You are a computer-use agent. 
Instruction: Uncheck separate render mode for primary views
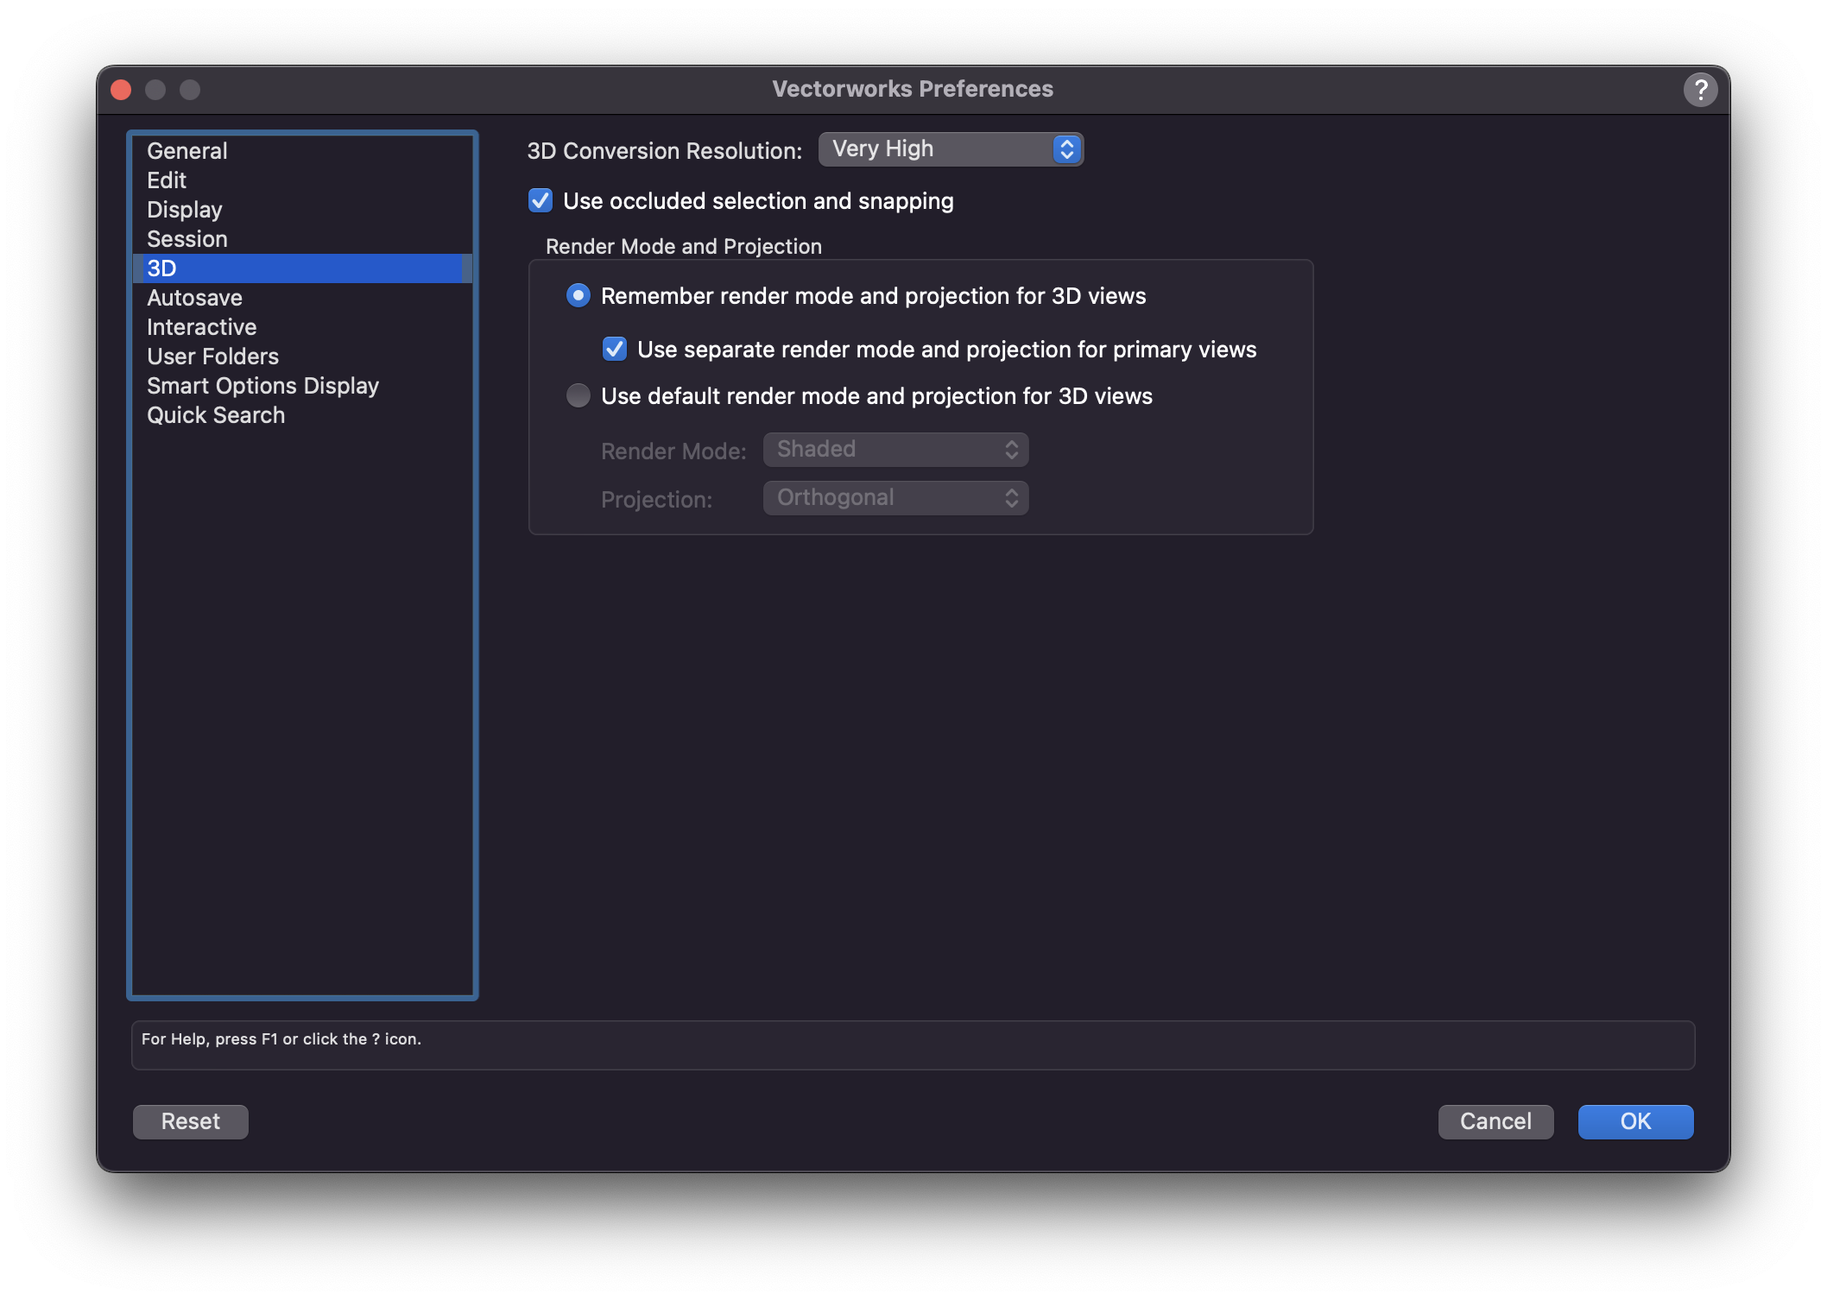point(615,350)
